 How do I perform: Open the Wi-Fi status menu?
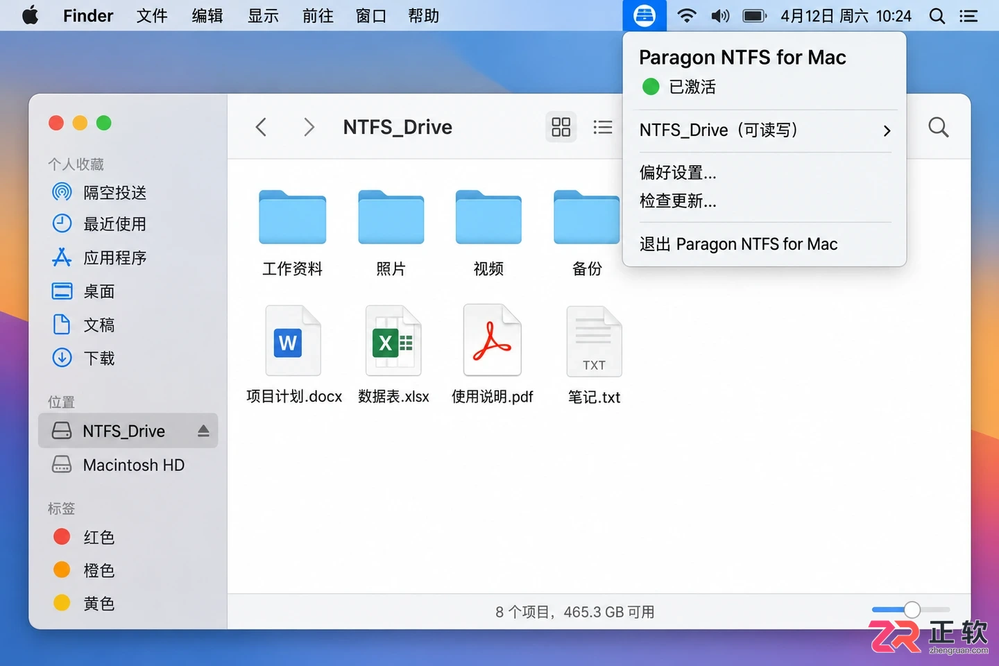[687, 15]
